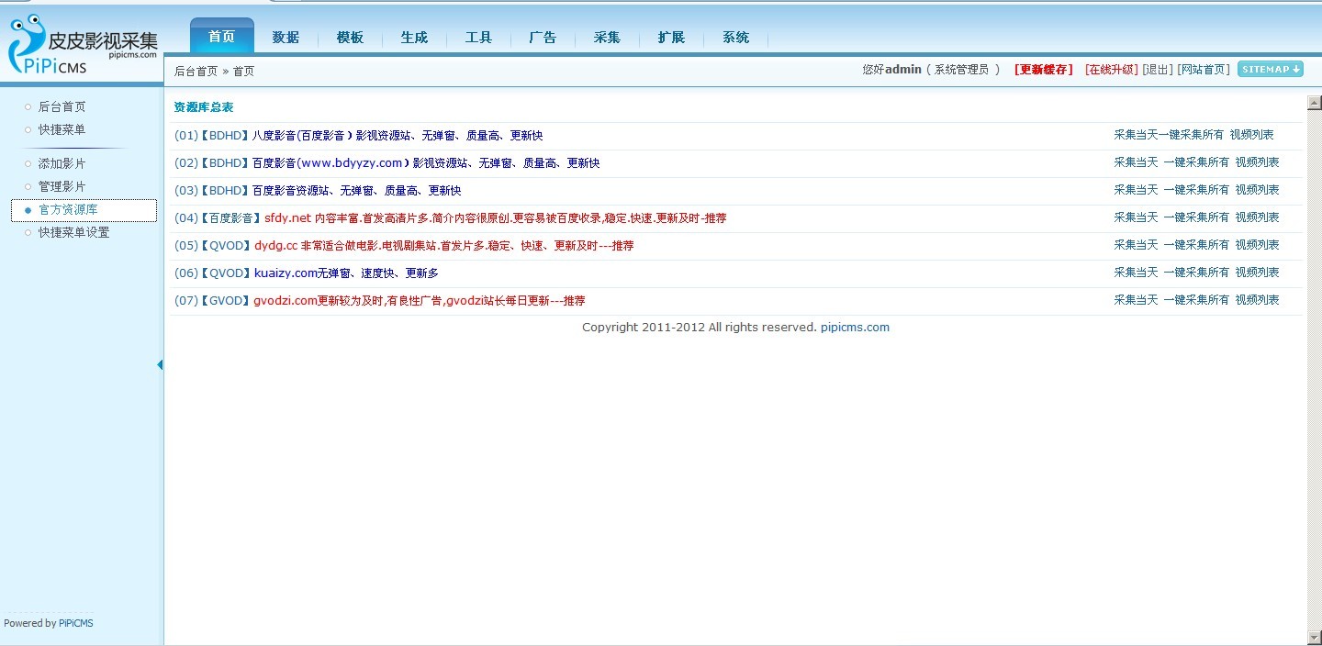Click the PiPiCMS link in Powered by footer
1322x646 pixels.
(76, 623)
